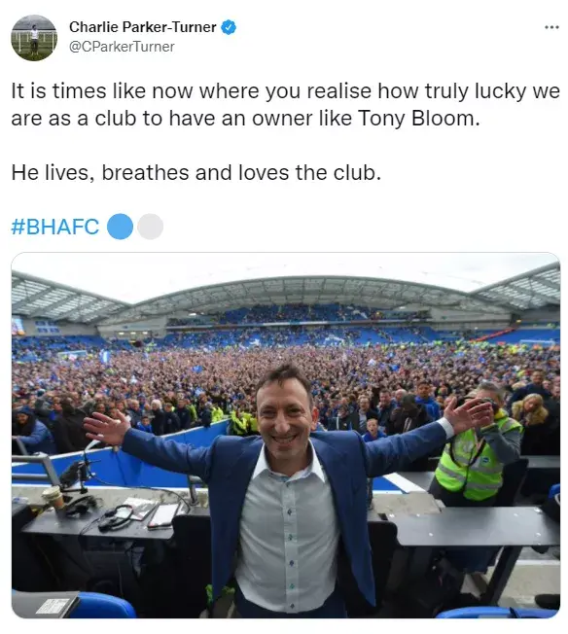Click the headphones lying on the black desk
The height and width of the screenshot is (634, 568).
(116, 517)
